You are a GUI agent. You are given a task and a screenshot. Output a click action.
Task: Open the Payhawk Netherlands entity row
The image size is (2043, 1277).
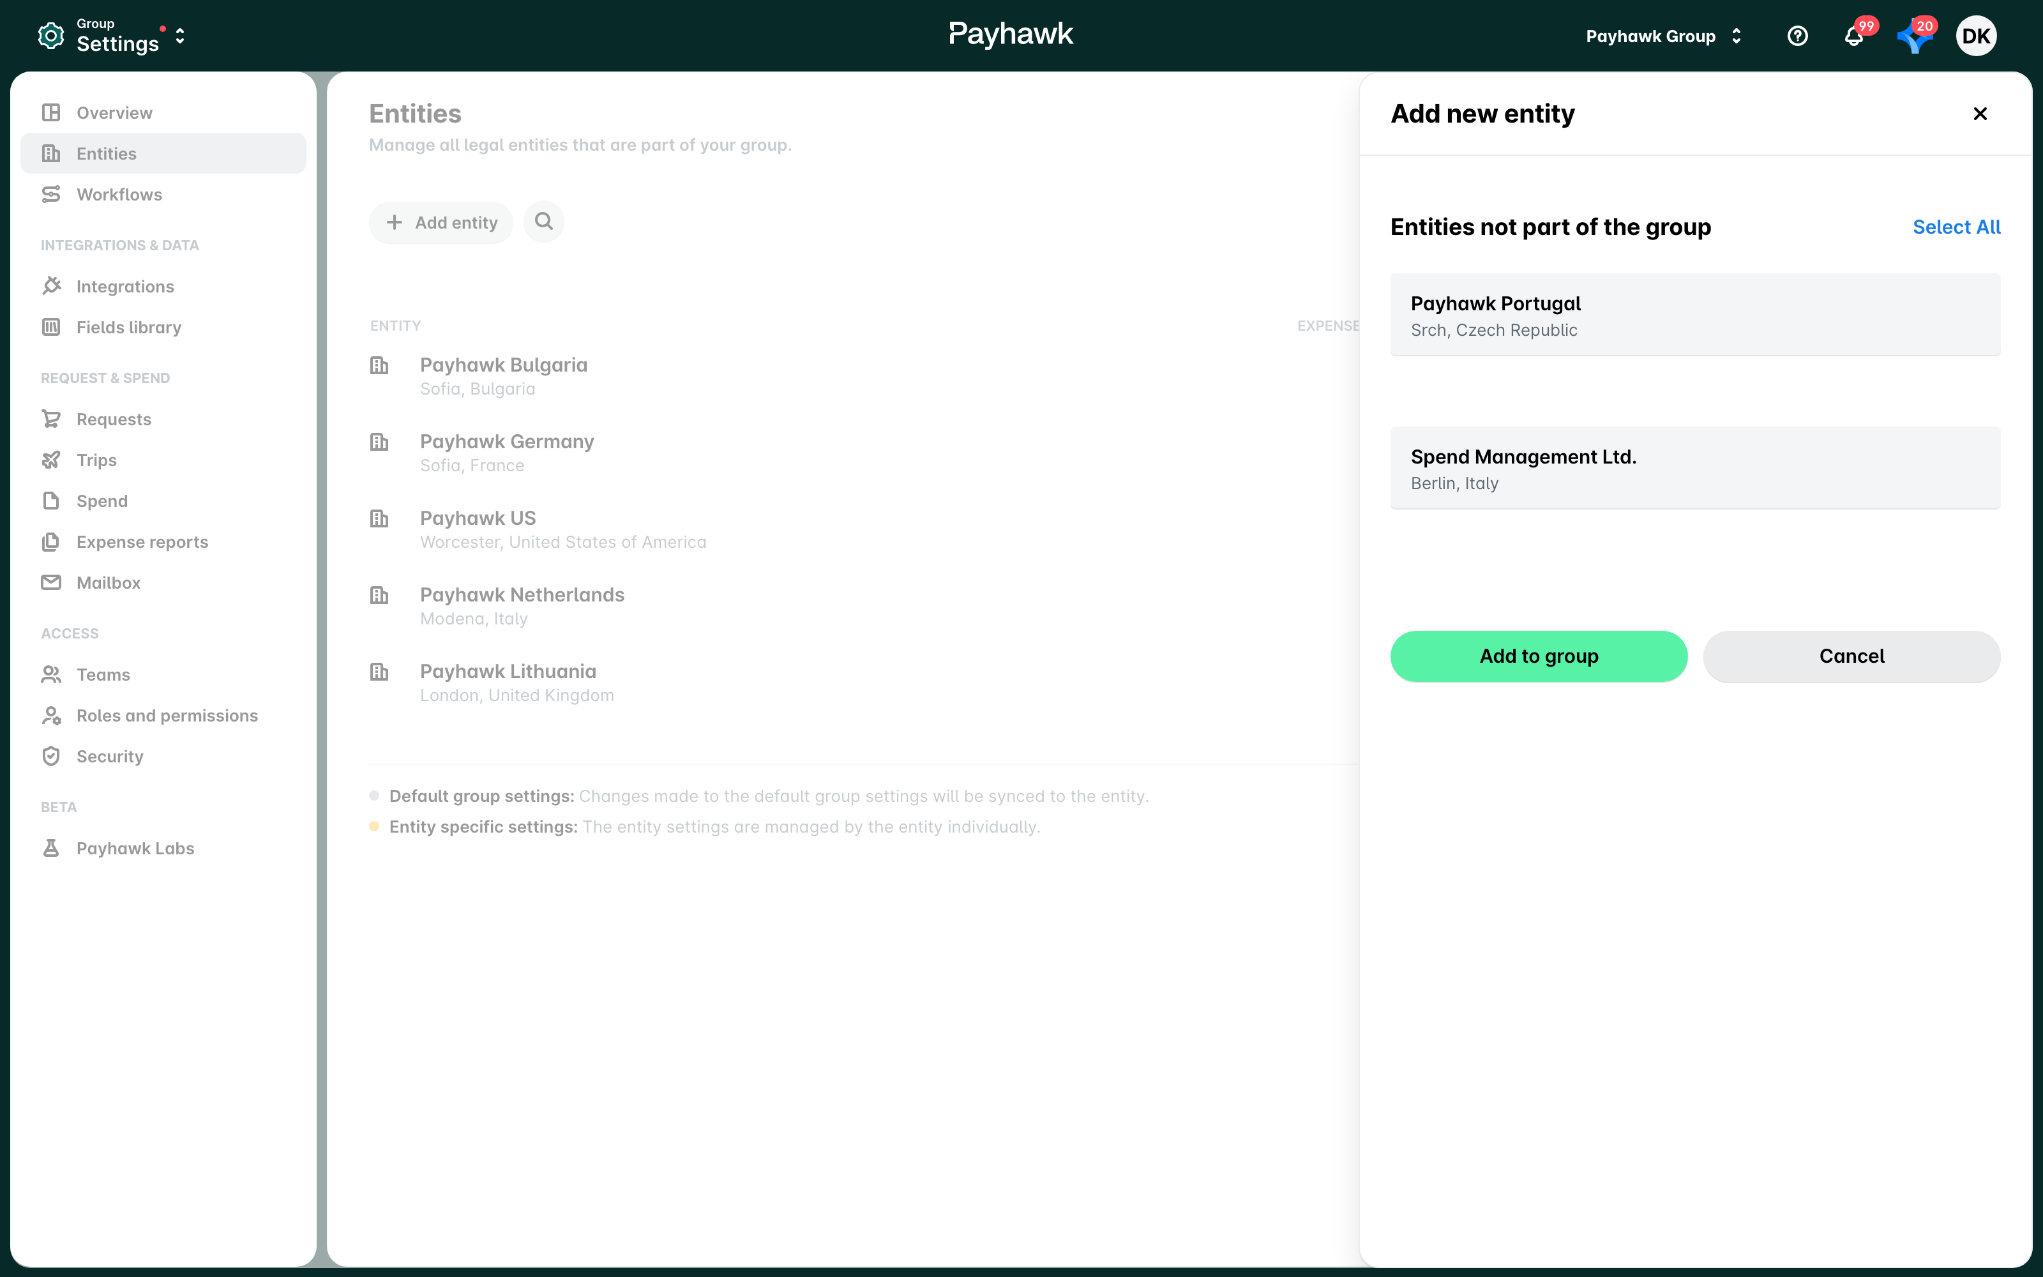coord(864,605)
